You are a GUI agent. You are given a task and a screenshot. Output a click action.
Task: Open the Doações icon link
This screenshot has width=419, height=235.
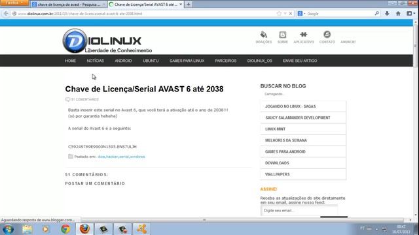tap(263, 37)
